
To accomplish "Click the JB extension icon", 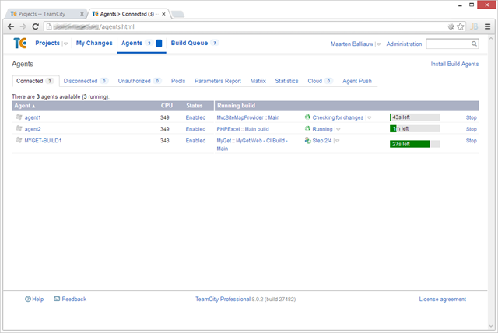I will (474, 26).
